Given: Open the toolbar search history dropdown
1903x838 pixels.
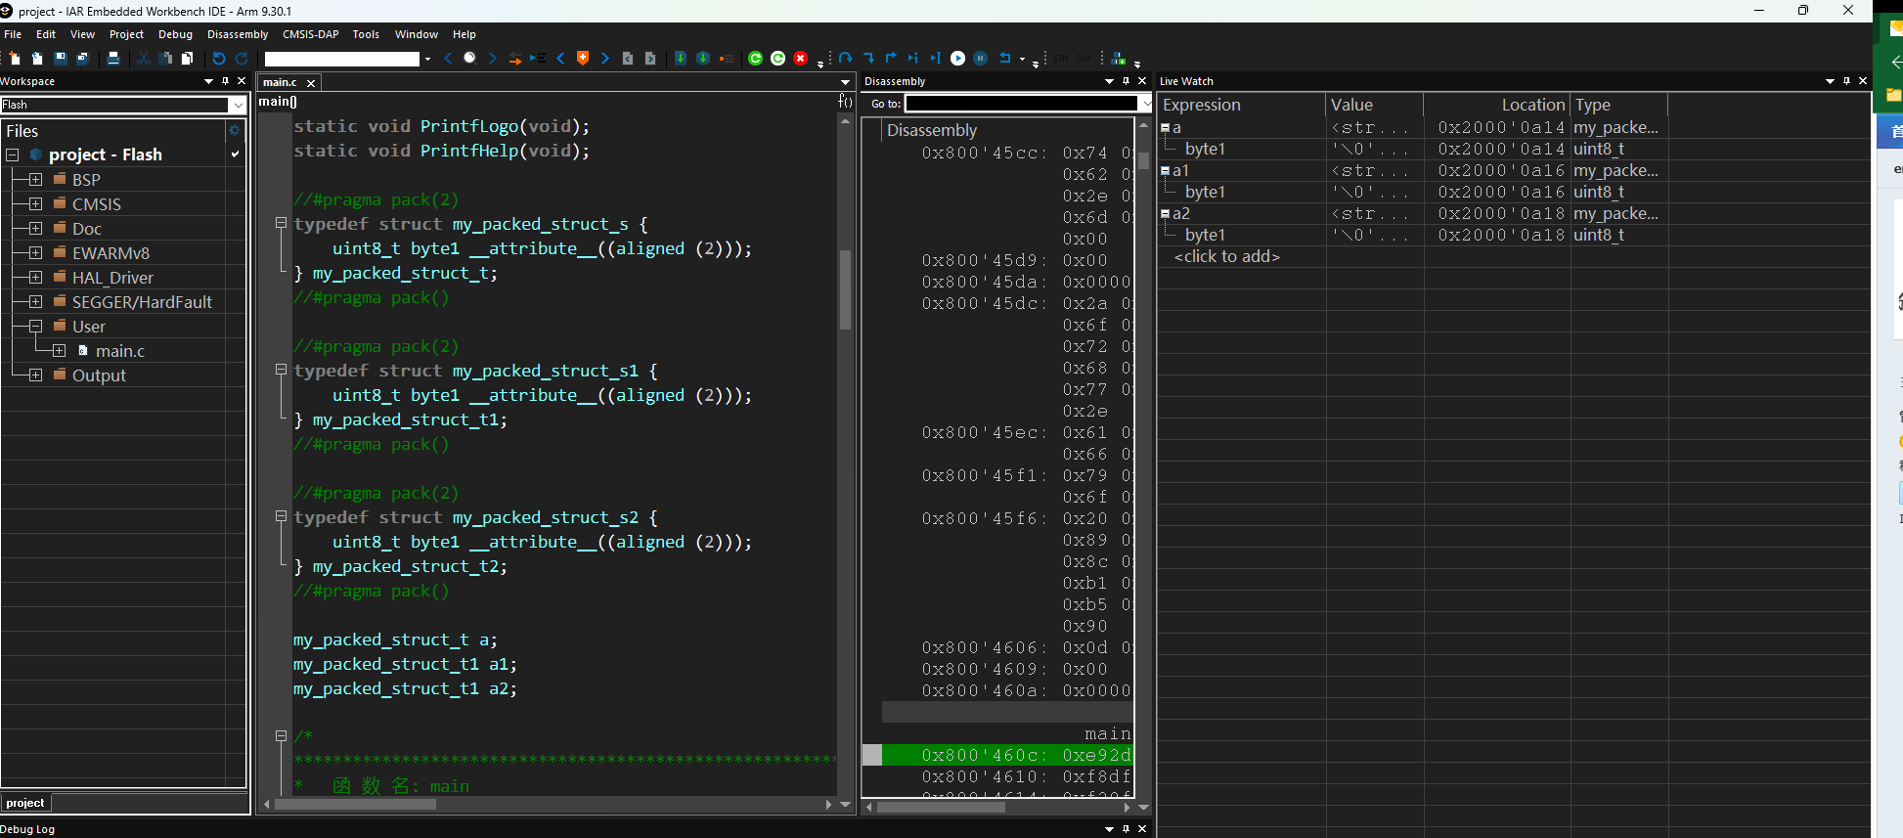Looking at the screenshot, I should pos(427,59).
